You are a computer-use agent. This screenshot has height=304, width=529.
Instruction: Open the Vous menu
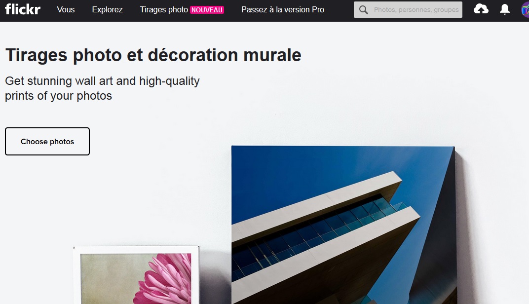pos(66,9)
